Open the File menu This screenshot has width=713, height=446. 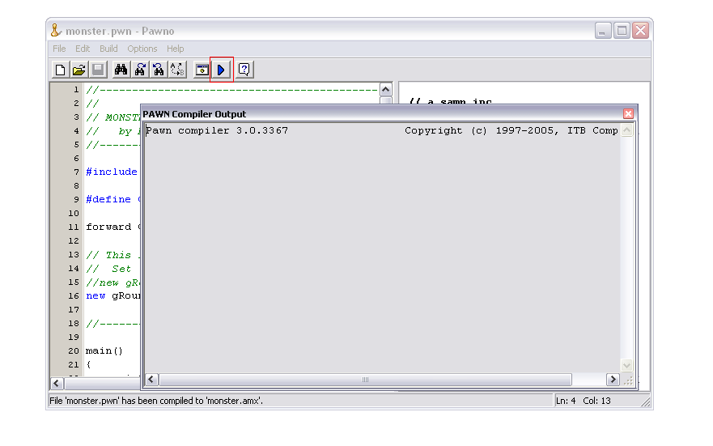point(59,49)
